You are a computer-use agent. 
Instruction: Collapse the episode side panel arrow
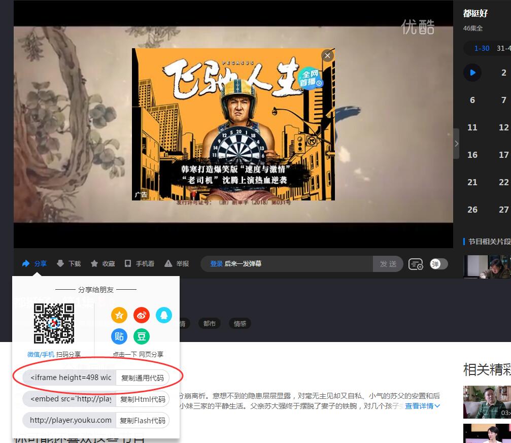click(456, 144)
